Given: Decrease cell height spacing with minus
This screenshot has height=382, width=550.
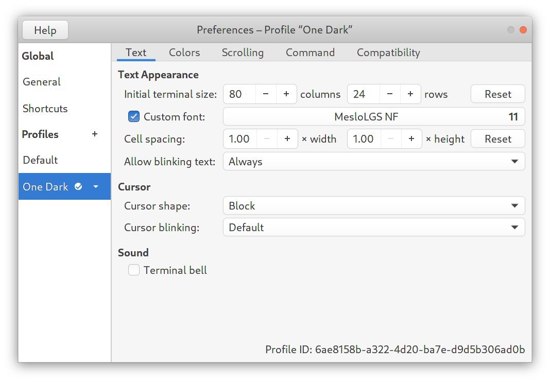Looking at the screenshot, I should tap(391, 139).
